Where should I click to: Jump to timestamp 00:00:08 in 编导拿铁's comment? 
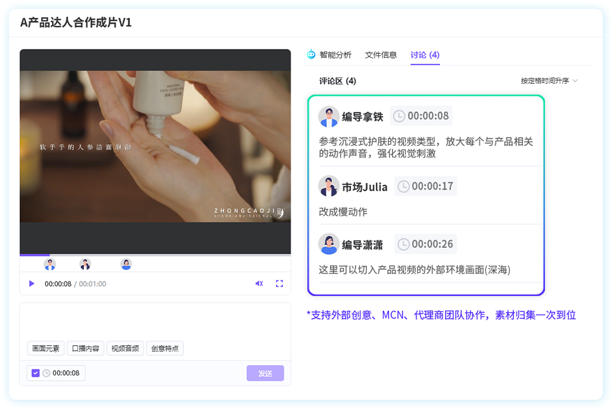coord(421,116)
